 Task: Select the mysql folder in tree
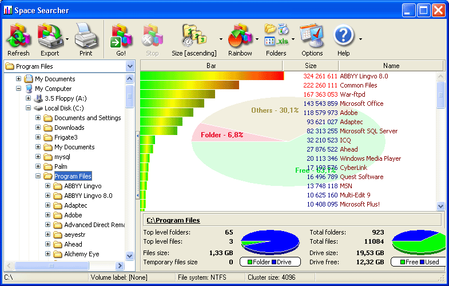pos(62,157)
